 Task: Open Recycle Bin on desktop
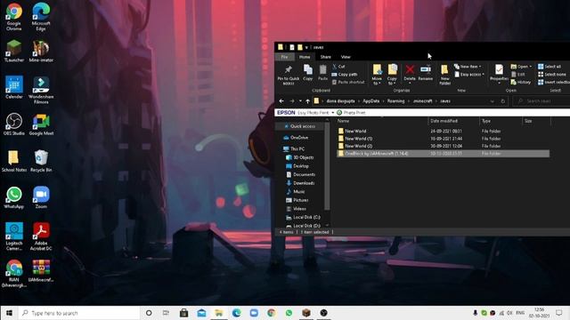[41, 161]
